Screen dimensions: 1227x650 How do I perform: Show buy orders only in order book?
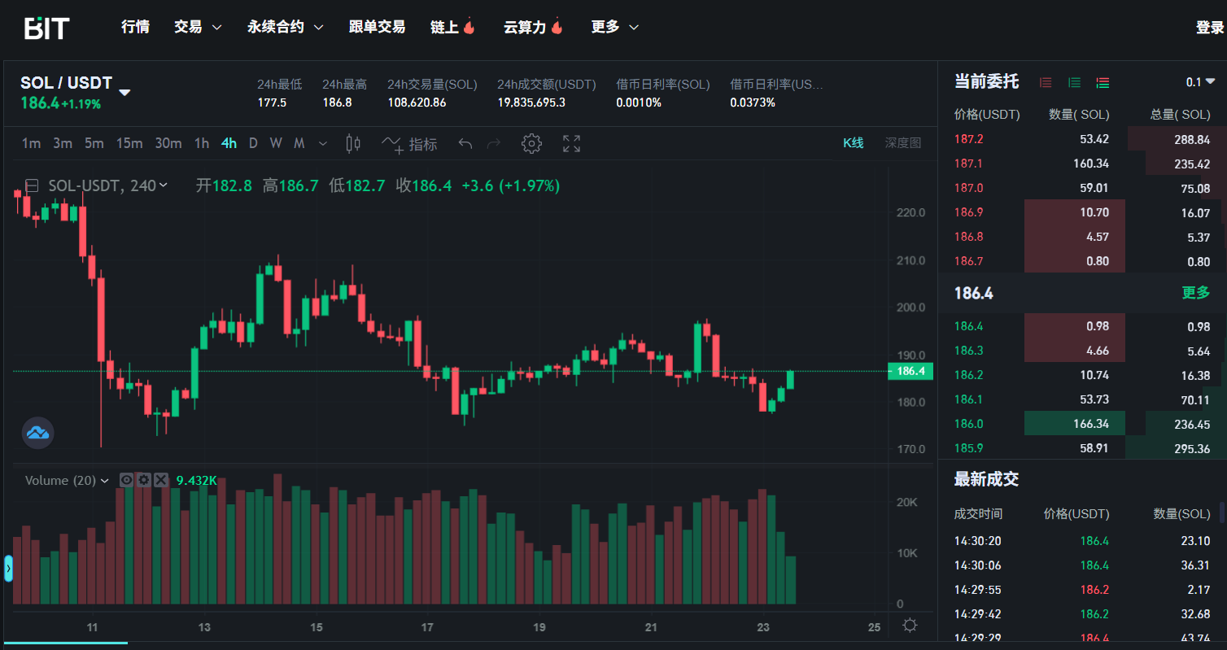click(1074, 82)
